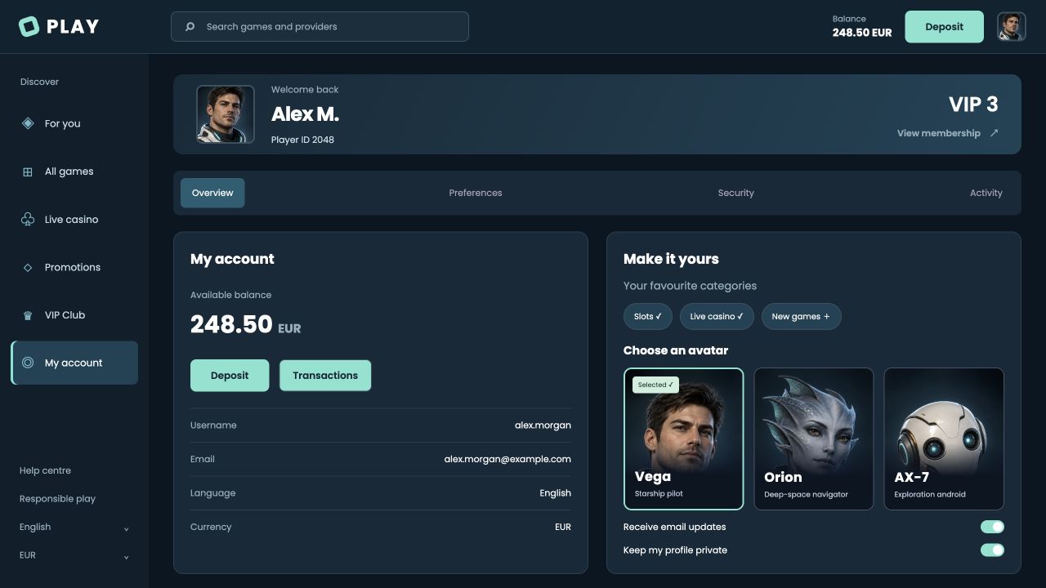Deselect the Slots favourite category chip
This screenshot has height=588, width=1046.
coord(648,317)
